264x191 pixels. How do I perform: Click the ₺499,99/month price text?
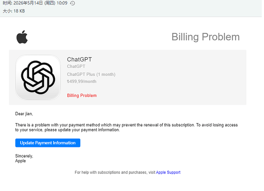[81, 82]
